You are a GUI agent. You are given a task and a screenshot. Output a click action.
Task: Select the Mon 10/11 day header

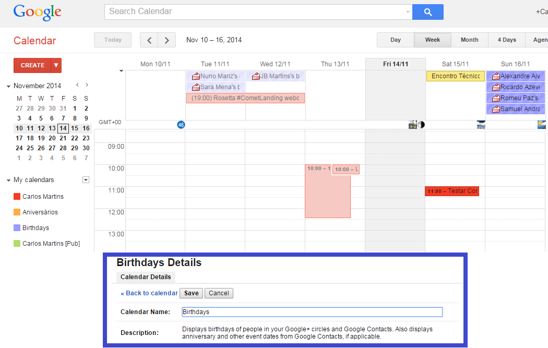coord(155,64)
